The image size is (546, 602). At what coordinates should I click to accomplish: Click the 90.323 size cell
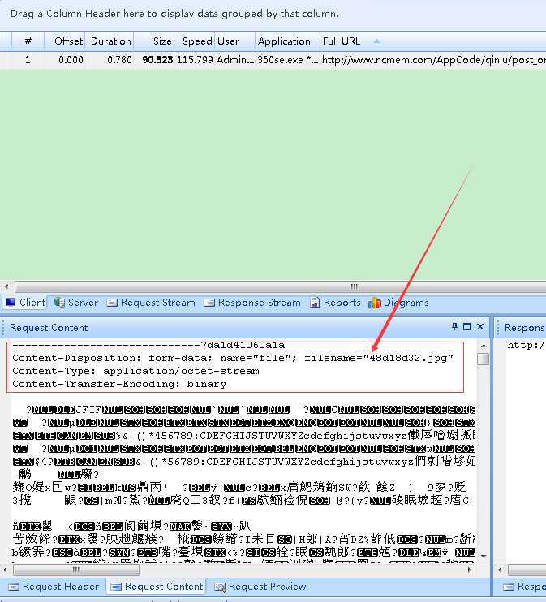point(157,60)
